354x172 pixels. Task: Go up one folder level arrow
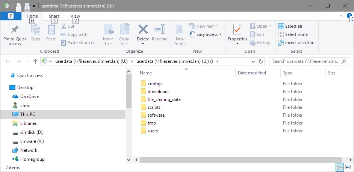[x=35, y=61]
